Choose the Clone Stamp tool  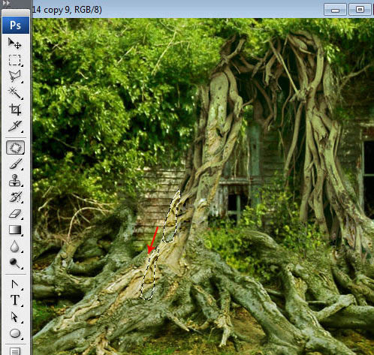pyautogui.click(x=15, y=180)
